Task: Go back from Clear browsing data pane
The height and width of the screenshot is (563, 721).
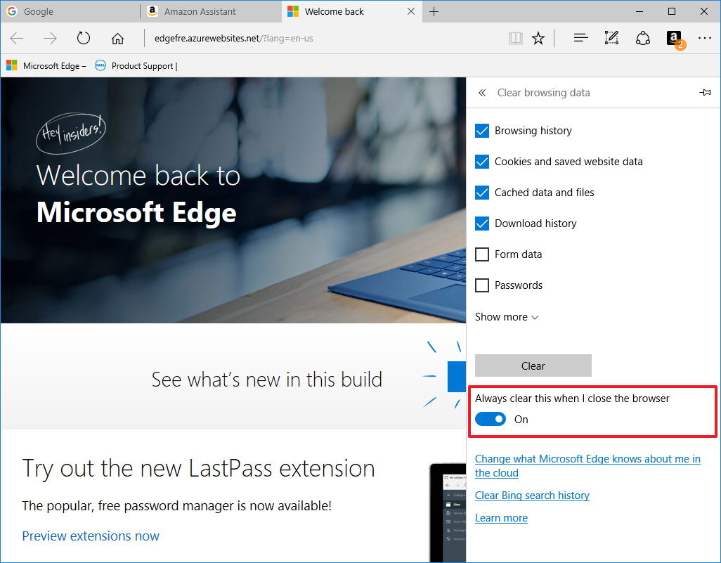Action: (x=482, y=93)
